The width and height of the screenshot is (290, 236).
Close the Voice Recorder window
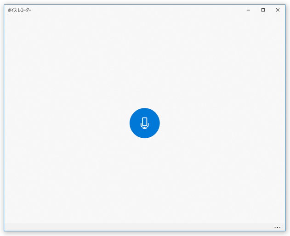pyautogui.click(x=278, y=10)
